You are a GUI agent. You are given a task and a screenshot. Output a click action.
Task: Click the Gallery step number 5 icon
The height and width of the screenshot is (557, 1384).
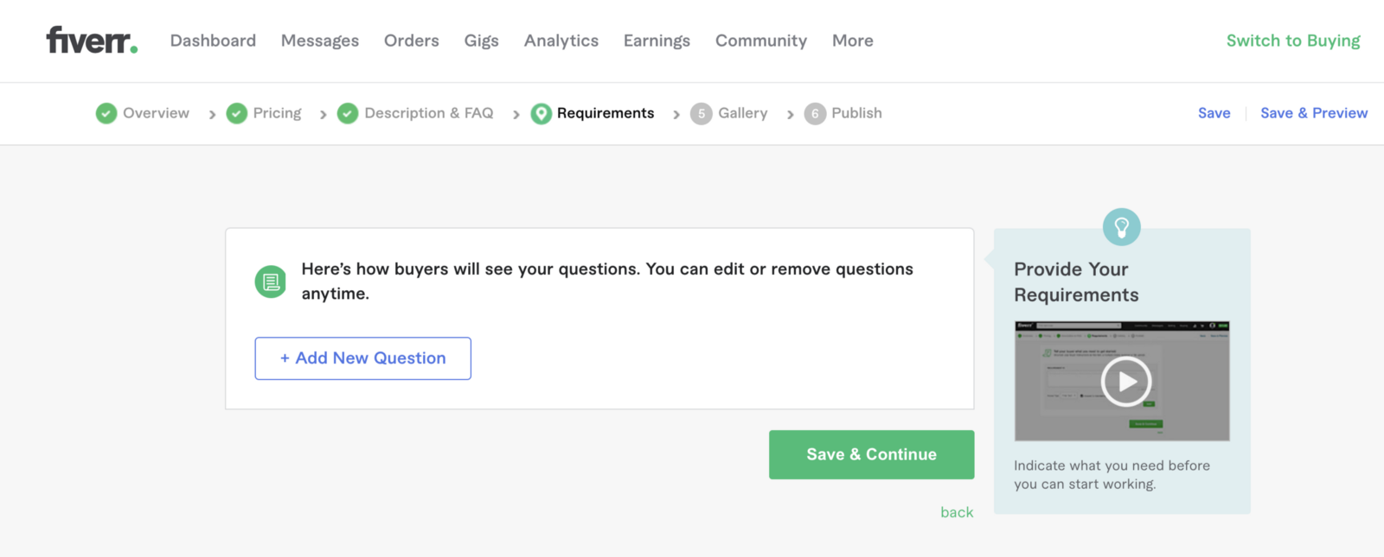(x=702, y=113)
